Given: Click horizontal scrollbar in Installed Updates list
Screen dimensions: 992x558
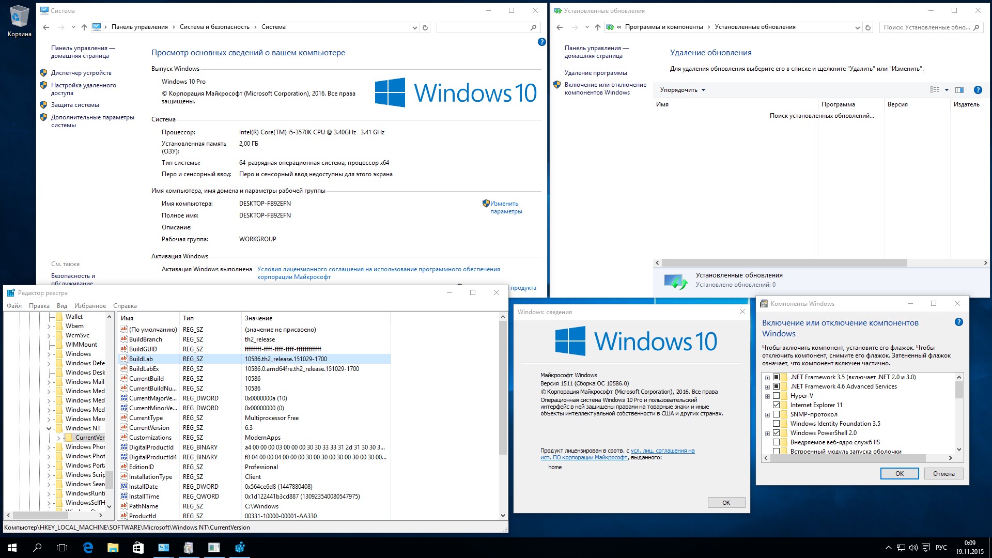Looking at the screenshot, I should tap(784, 262).
